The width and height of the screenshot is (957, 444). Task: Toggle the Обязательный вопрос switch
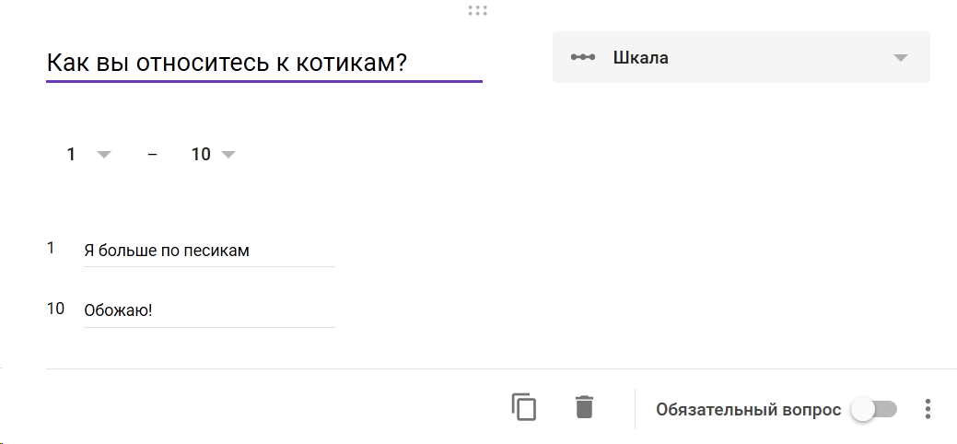click(874, 409)
